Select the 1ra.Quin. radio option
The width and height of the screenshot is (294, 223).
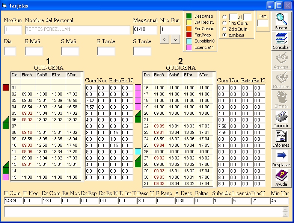[225, 23]
